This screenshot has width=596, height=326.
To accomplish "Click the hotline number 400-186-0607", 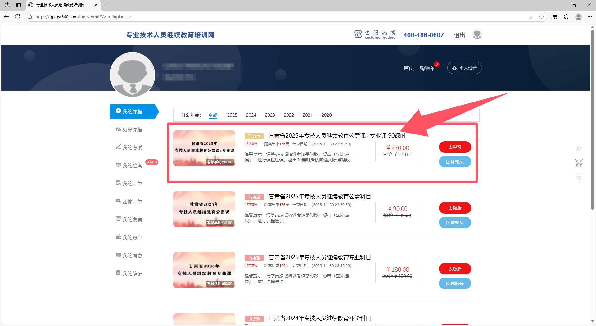I will 424,35.
